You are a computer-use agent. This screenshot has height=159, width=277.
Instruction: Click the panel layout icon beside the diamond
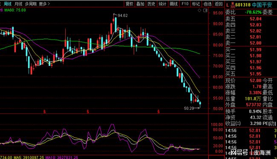tap(205, 10)
